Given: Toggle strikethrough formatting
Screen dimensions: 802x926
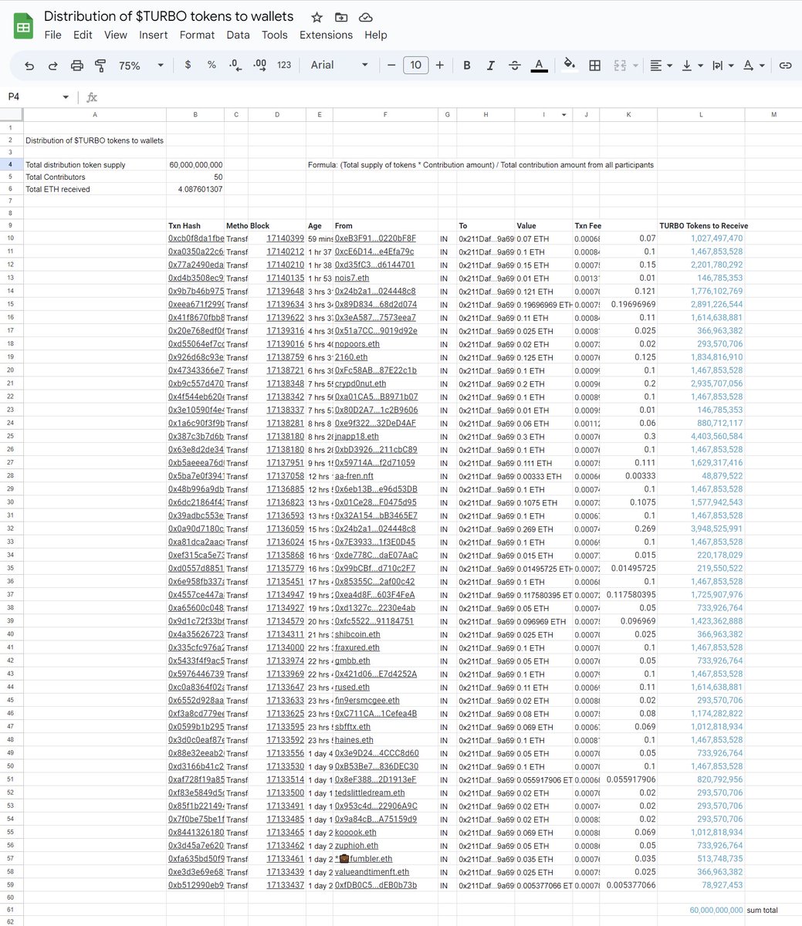Looking at the screenshot, I should point(515,66).
